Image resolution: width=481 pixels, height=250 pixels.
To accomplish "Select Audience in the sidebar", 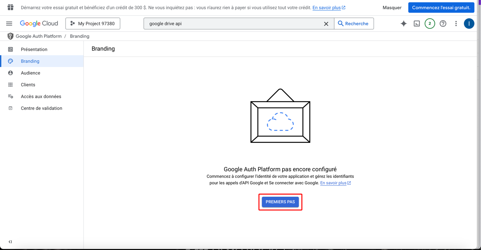I will [30, 73].
